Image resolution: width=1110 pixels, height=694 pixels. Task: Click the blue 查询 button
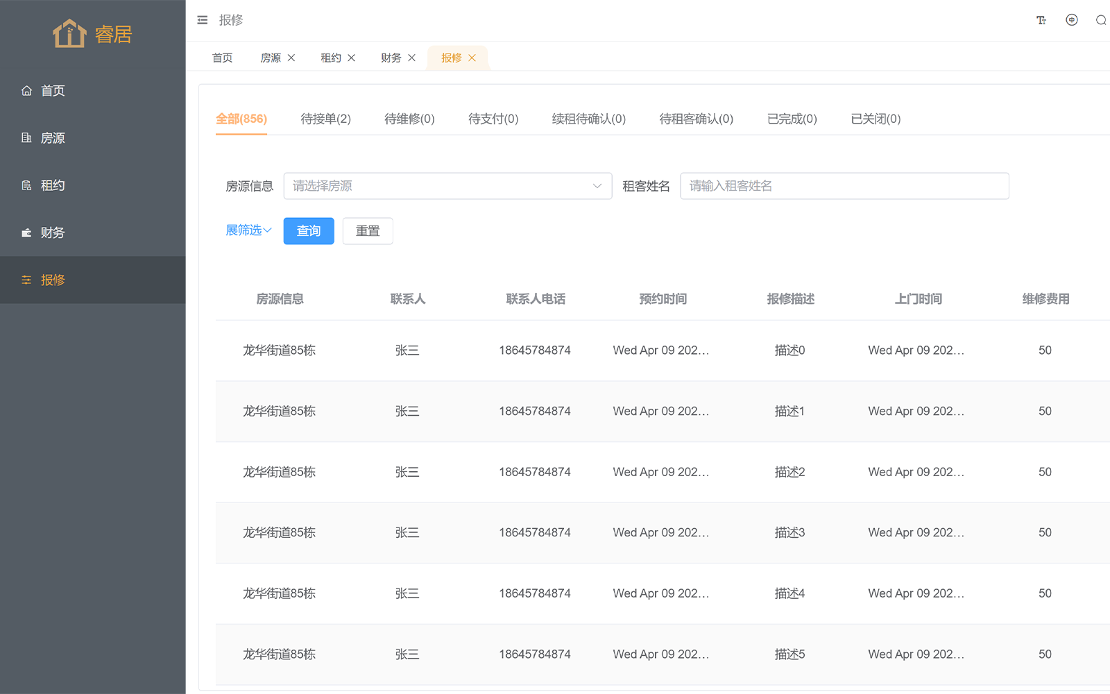point(309,231)
